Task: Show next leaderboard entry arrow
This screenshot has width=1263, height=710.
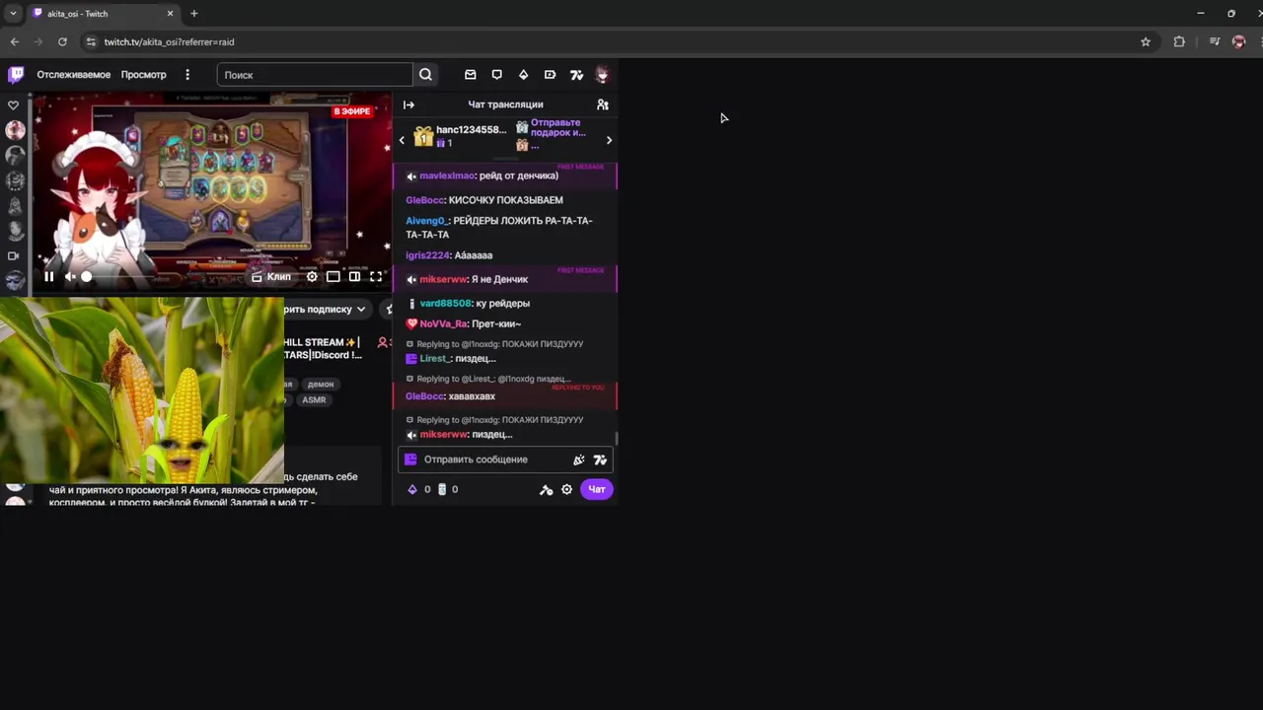Action: click(x=609, y=140)
